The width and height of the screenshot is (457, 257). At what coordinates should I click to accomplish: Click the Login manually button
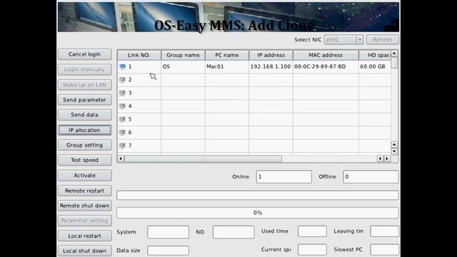(84, 70)
